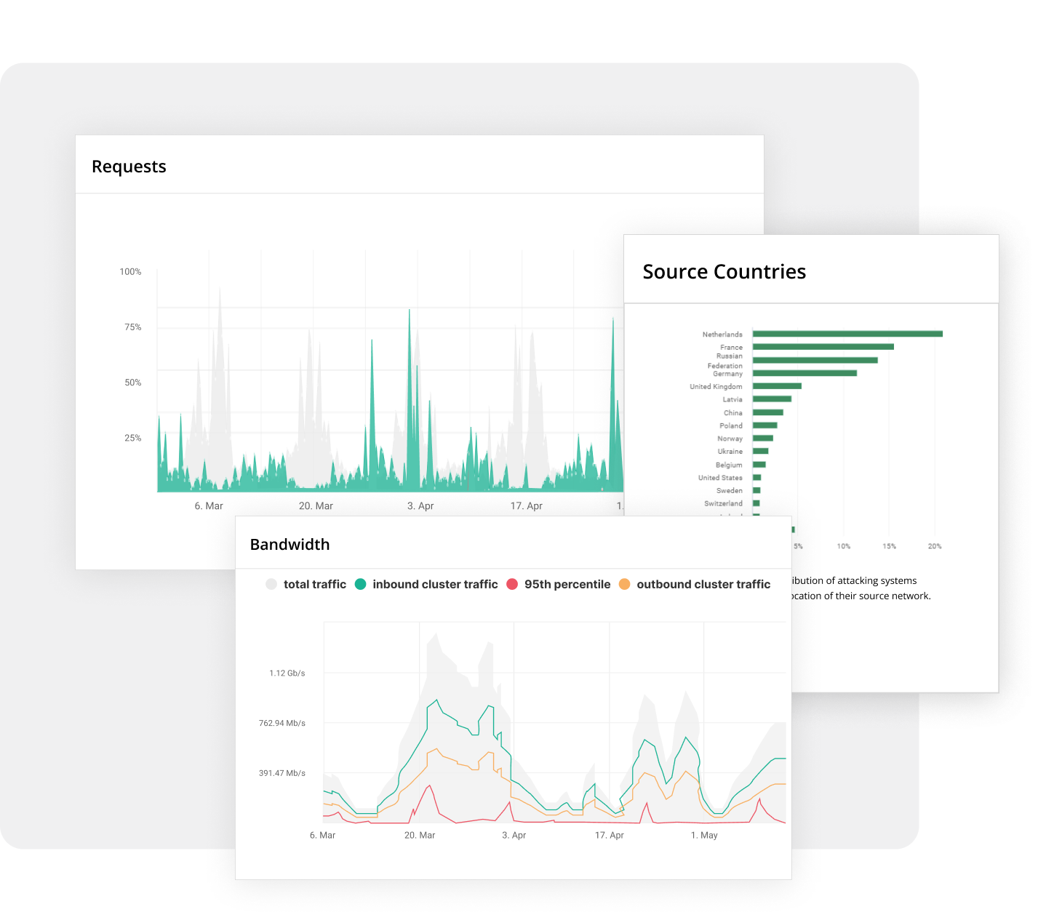The height and width of the screenshot is (912, 1062).
Task: Select the Netherlands bar in Source Countries
Action: [x=847, y=334]
